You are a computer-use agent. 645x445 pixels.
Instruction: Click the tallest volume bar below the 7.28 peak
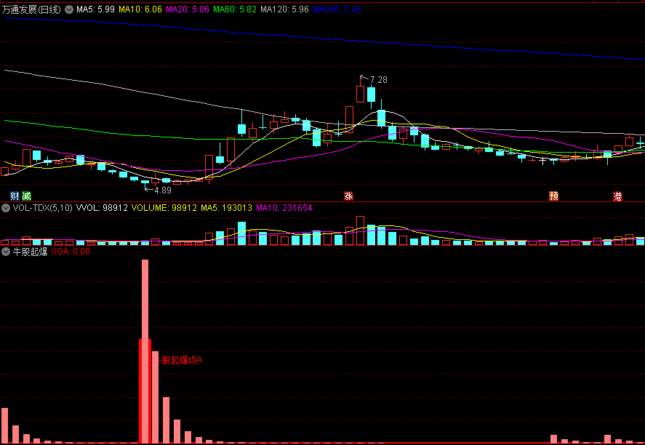361,230
